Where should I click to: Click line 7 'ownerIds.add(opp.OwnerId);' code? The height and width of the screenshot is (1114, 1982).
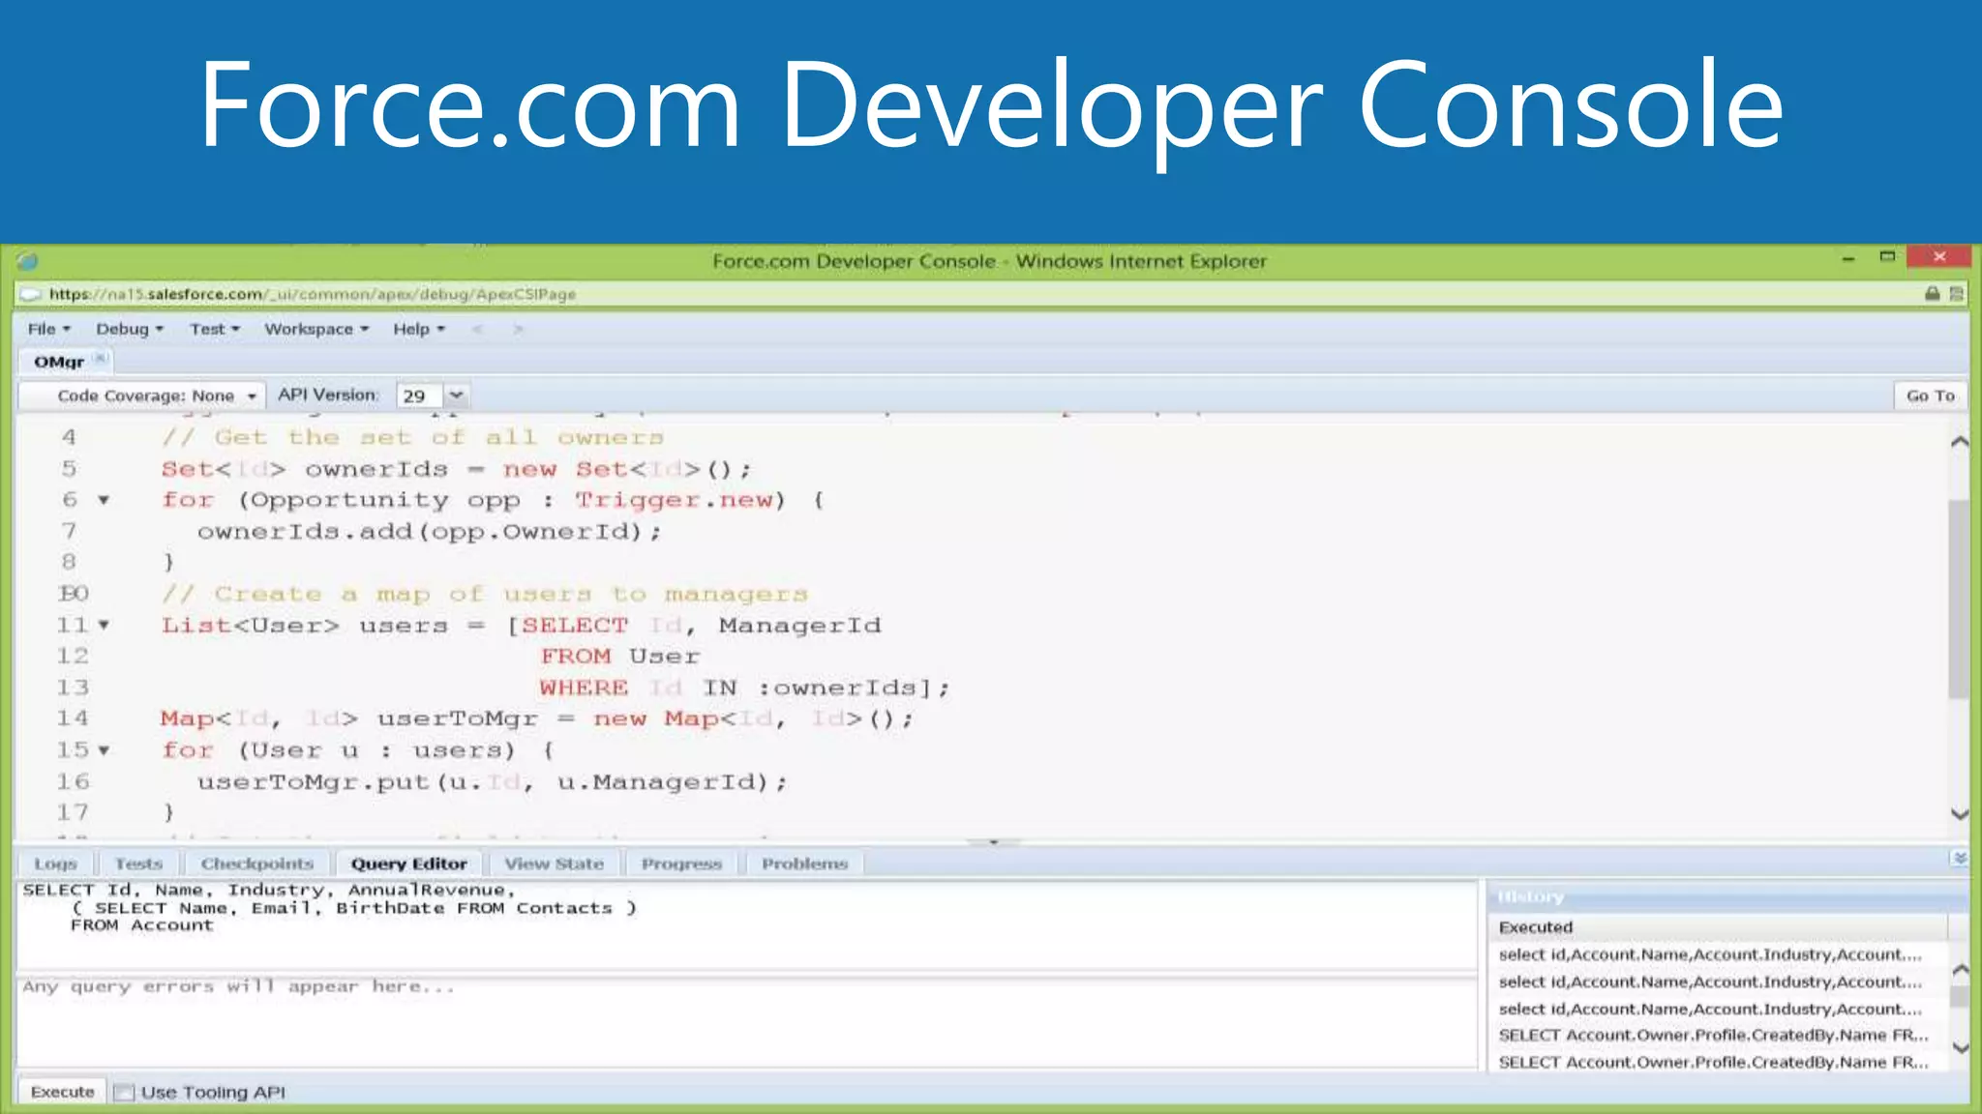(429, 532)
